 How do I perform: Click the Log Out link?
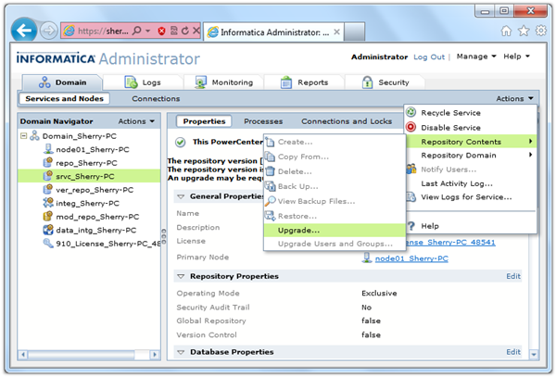click(x=429, y=57)
